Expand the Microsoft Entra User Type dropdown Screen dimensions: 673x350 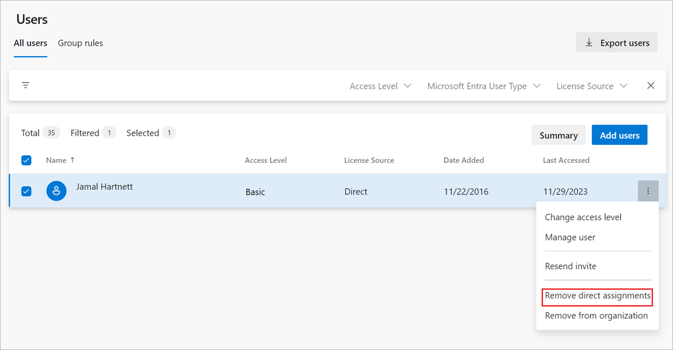click(x=484, y=85)
